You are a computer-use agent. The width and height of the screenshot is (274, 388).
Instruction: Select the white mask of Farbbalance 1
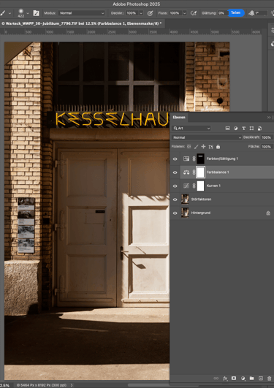(200, 172)
